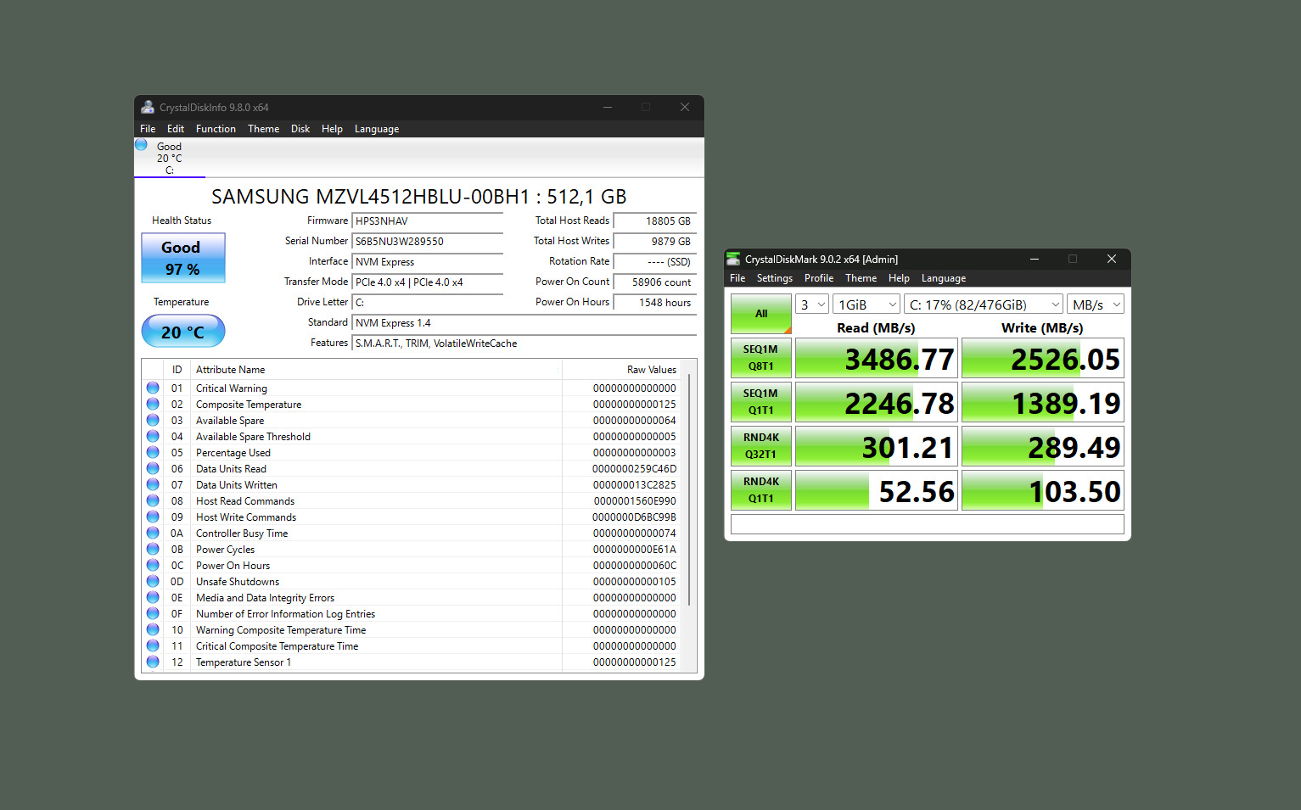Open Language menu in CrystalDiskMark
The height and width of the screenshot is (810, 1301).
944,278
